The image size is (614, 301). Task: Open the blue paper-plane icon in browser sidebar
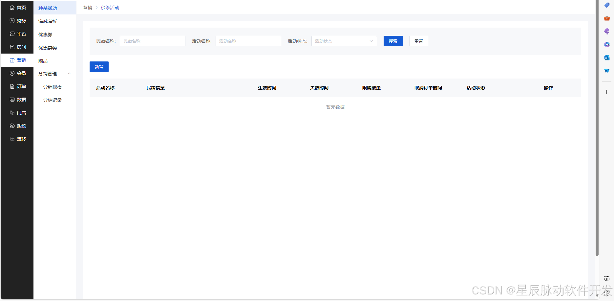[x=607, y=71]
